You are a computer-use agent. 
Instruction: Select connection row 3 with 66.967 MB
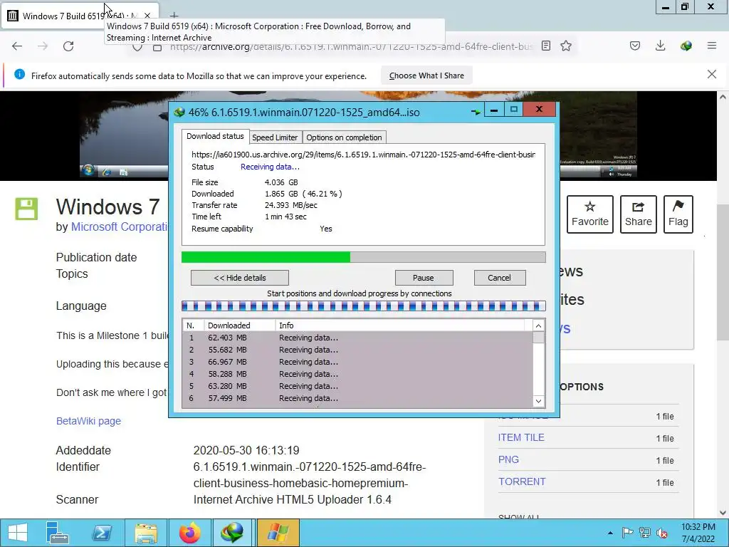[x=357, y=362]
